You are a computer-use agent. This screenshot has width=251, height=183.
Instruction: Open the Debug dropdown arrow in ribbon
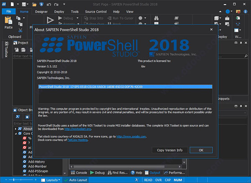(x=78, y=18)
